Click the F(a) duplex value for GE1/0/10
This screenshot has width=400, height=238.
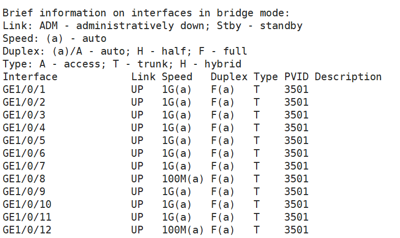click(223, 204)
